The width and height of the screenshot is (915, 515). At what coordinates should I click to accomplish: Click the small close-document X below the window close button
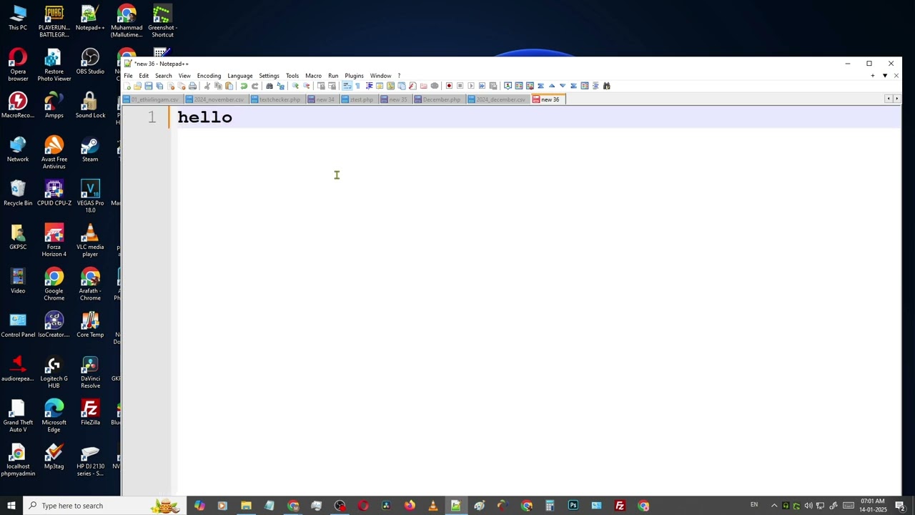click(x=896, y=76)
